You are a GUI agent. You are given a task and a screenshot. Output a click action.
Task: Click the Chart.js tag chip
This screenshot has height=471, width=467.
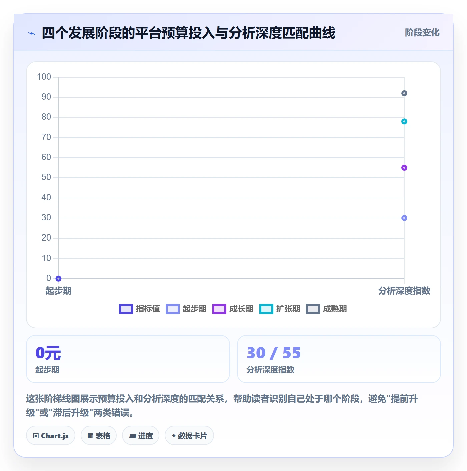tap(51, 436)
